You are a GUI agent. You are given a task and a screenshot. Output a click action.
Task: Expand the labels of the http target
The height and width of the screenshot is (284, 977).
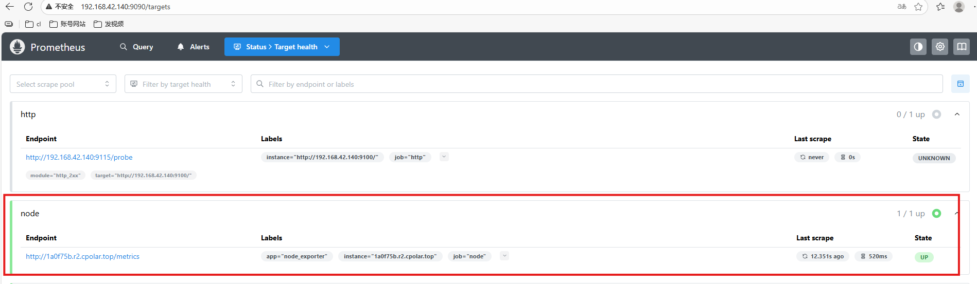click(444, 157)
